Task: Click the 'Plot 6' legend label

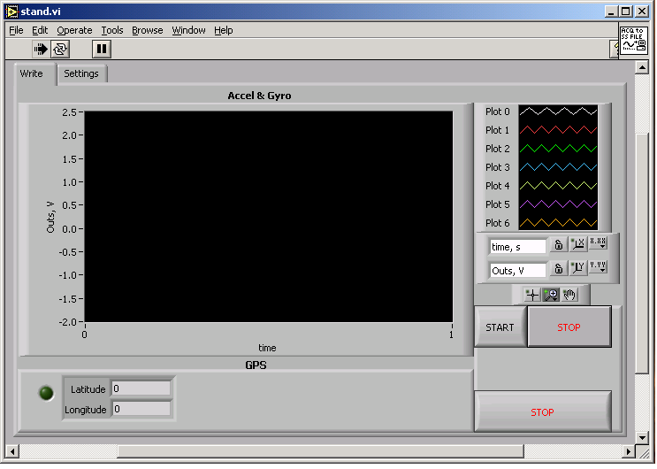Action: [x=498, y=223]
